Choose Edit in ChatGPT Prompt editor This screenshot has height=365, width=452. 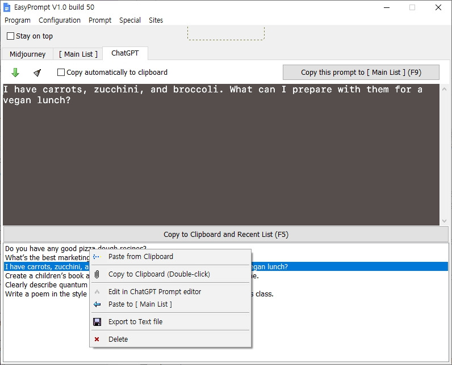coord(170,292)
